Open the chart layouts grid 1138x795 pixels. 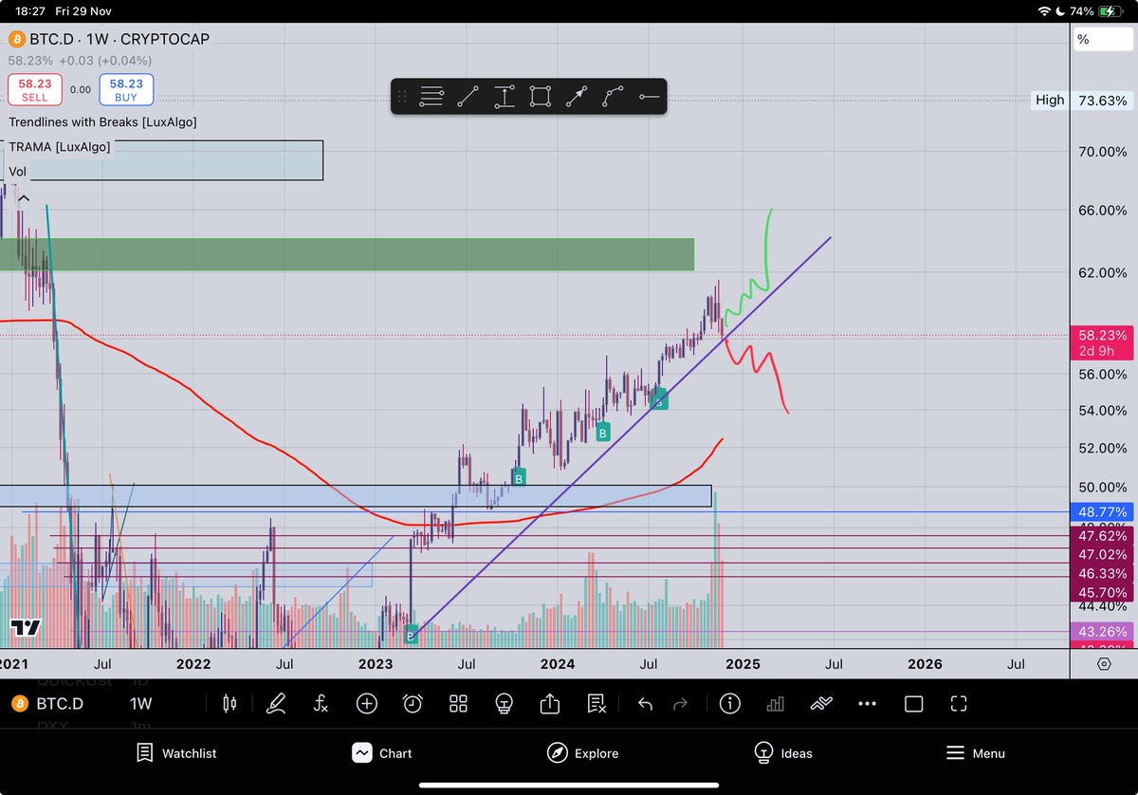[x=458, y=704]
